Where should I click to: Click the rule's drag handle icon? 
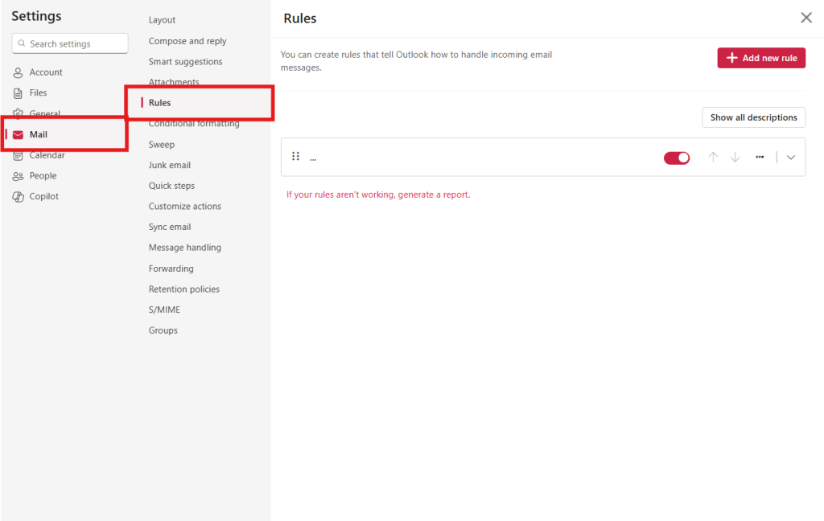point(295,157)
